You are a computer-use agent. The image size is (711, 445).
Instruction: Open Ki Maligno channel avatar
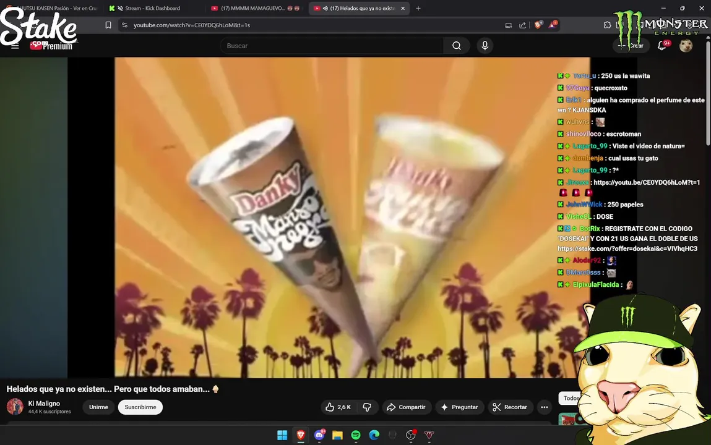(15, 407)
